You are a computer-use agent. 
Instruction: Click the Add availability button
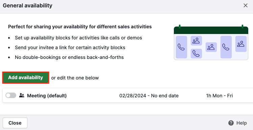(26, 77)
